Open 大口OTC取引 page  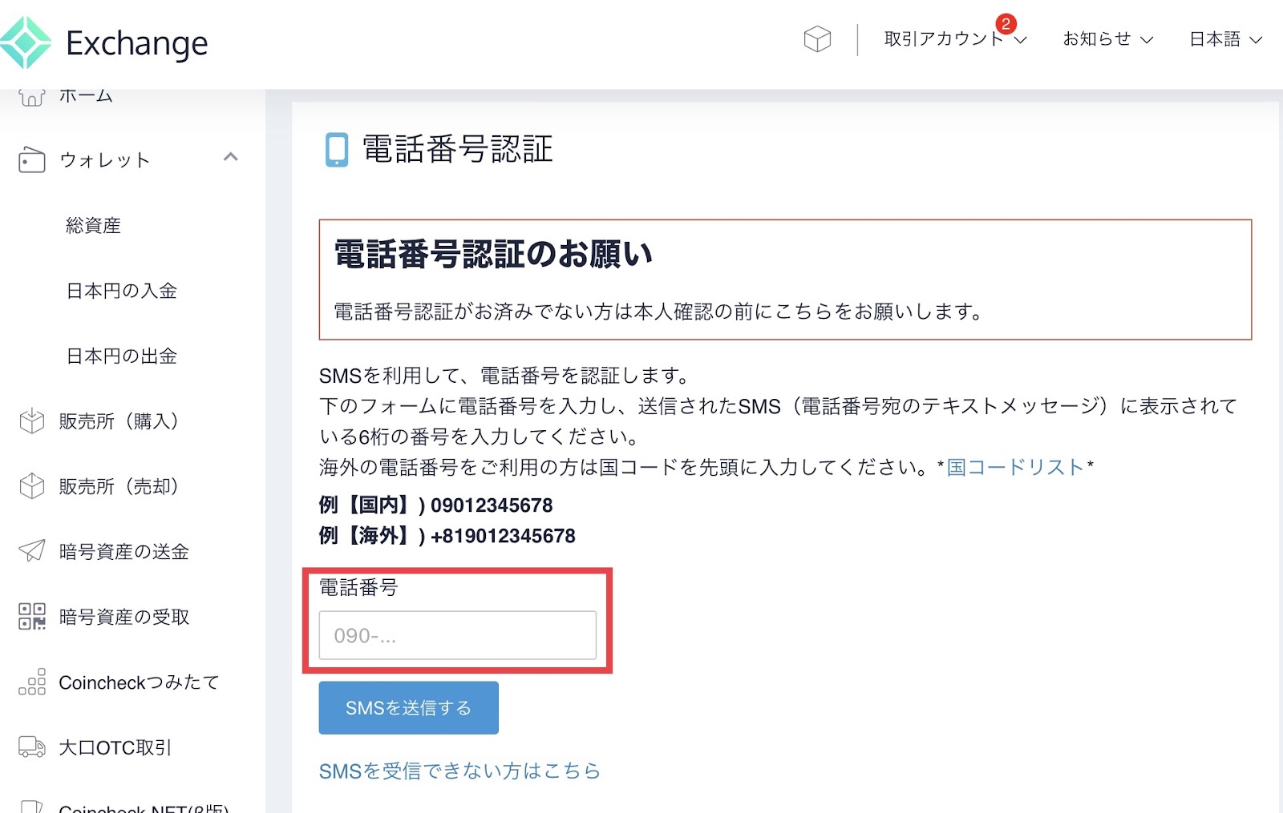point(115,747)
